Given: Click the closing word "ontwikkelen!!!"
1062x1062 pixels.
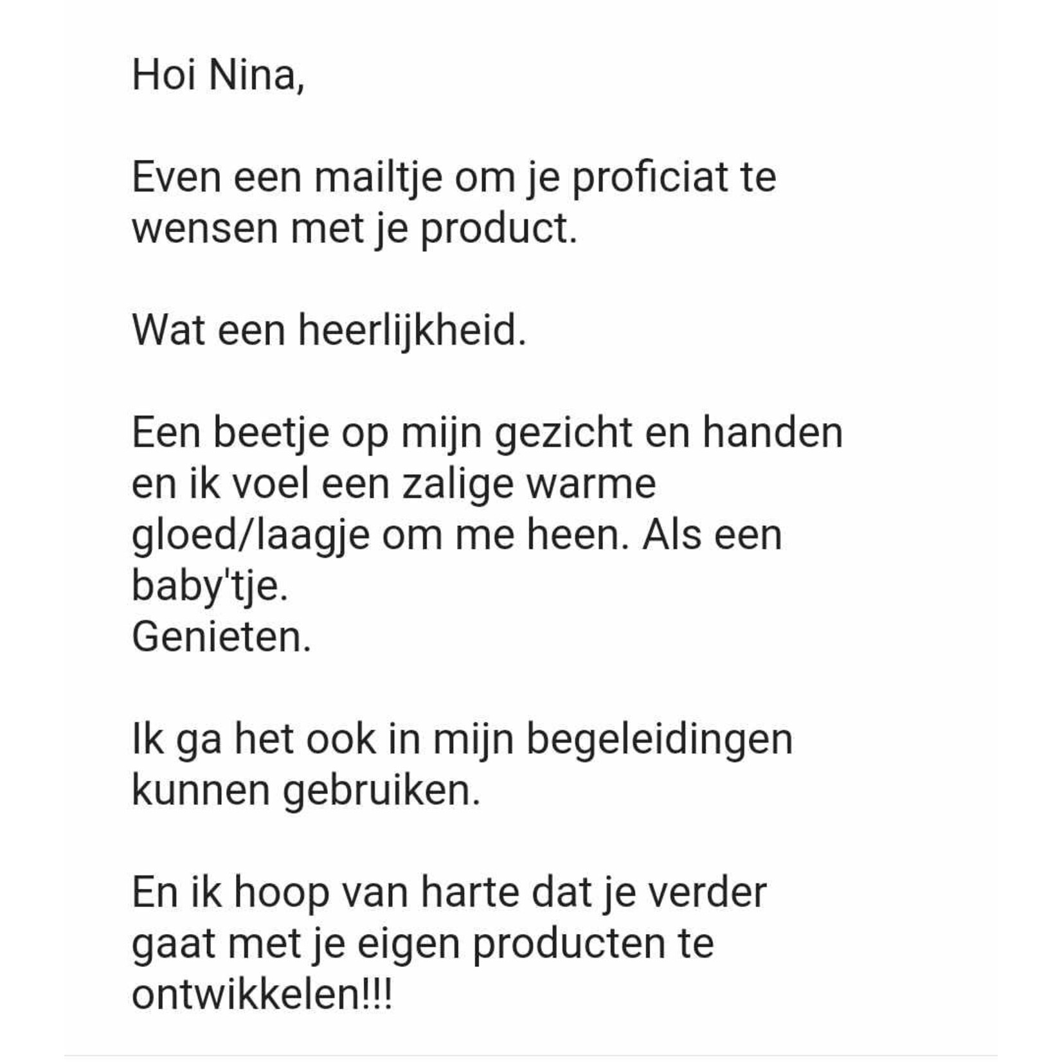Looking at the screenshot, I should coord(262,995).
